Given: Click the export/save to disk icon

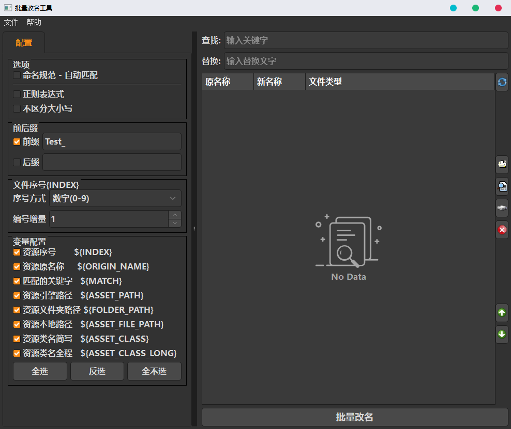Looking at the screenshot, I should point(502,208).
